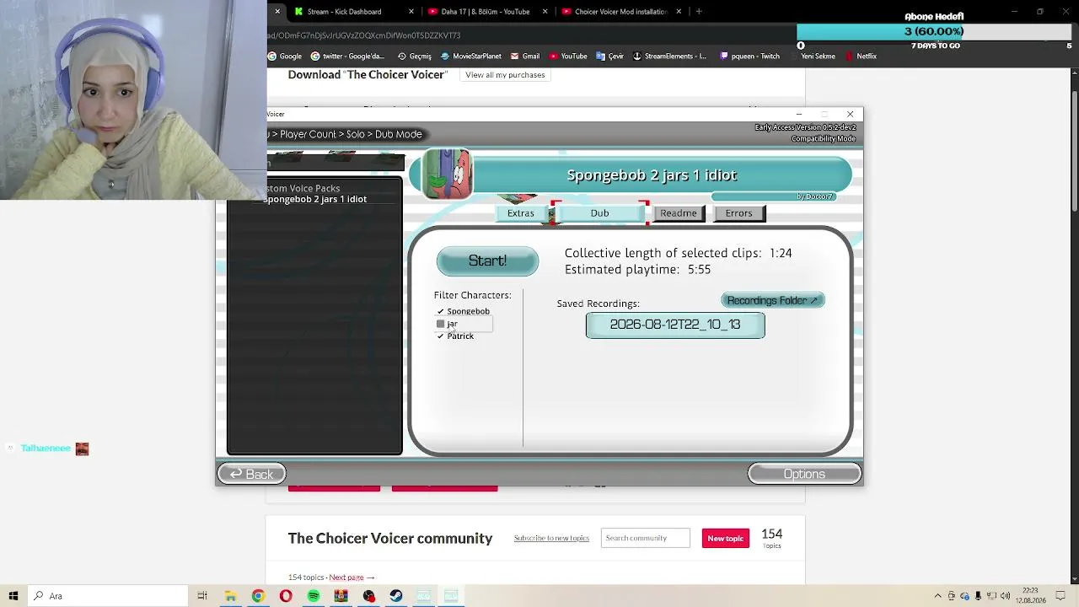Open the Google bookmark
This screenshot has width=1079, height=607.
[285, 56]
